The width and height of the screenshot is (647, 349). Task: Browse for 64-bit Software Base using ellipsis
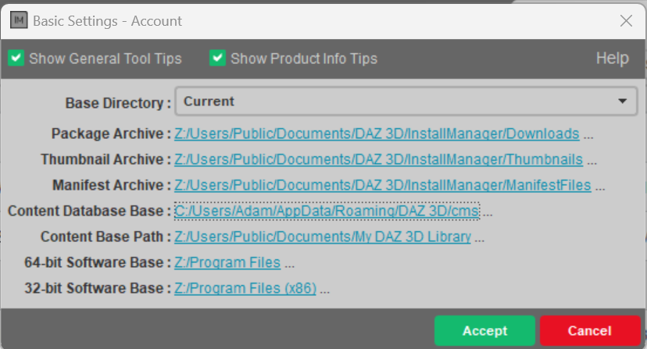coord(289,262)
